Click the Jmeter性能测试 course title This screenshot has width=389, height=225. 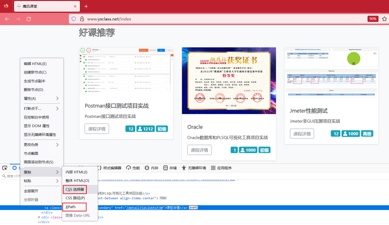(309, 111)
